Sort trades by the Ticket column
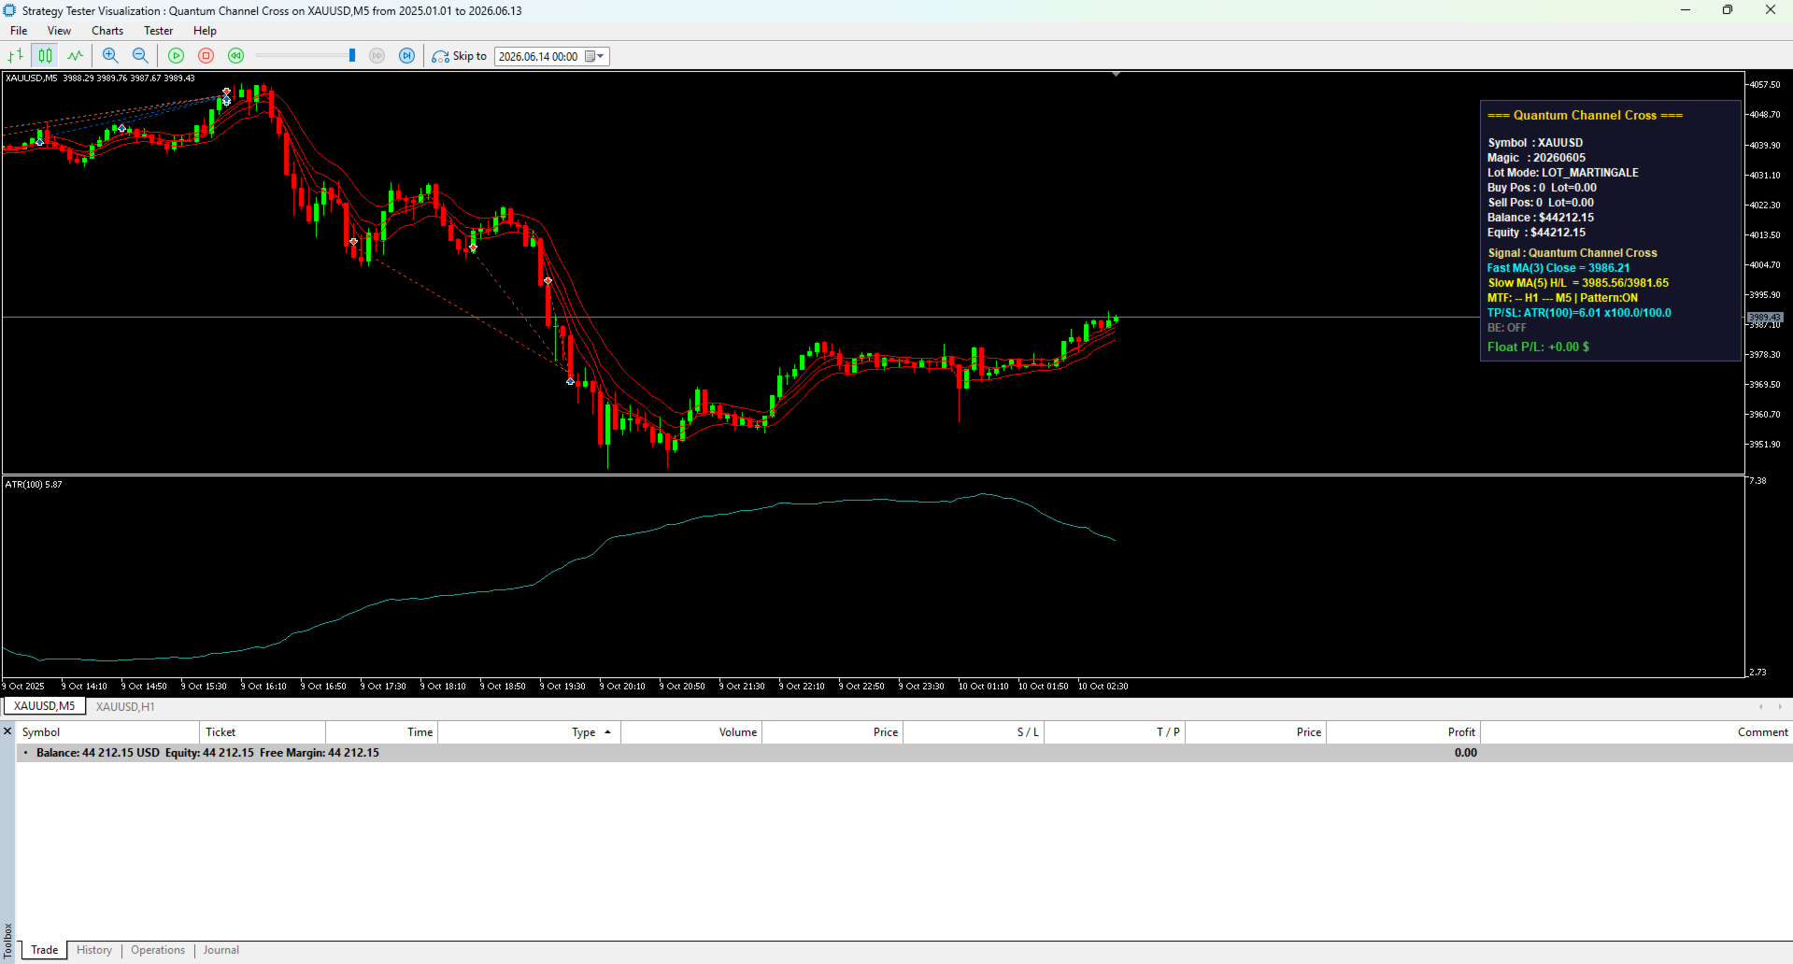1793x964 pixels. pos(263,732)
